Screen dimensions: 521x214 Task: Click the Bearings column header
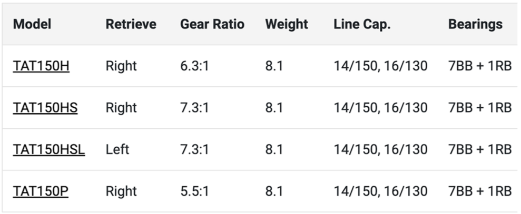tap(475, 24)
